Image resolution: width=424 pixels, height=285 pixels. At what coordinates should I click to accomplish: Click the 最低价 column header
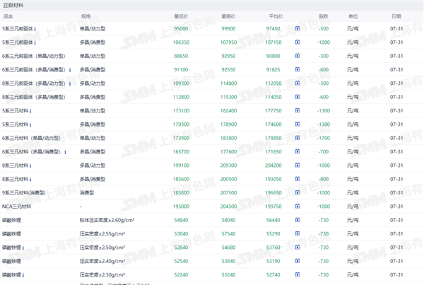pyautogui.click(x=181, y=16)
